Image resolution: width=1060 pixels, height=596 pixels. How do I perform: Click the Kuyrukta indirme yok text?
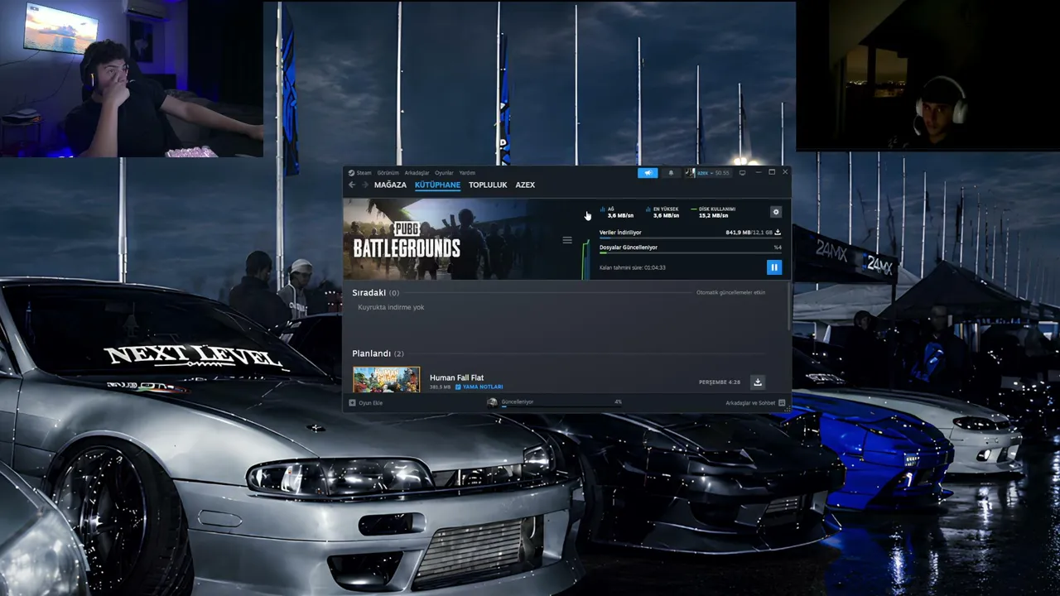(391, 307)
